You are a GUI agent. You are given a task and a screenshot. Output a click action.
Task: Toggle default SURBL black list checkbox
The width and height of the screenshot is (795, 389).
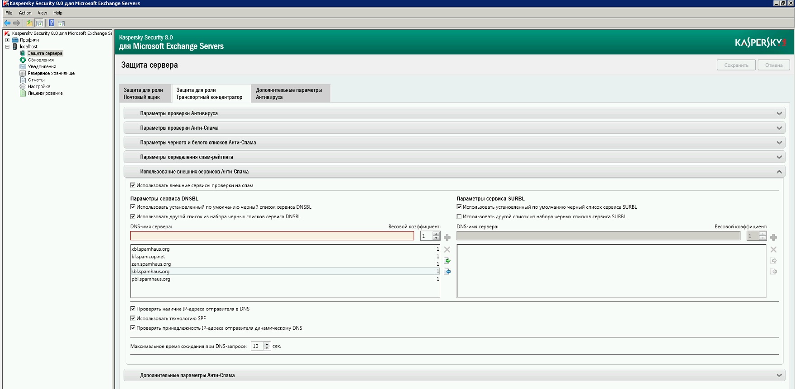pos(459,207)
